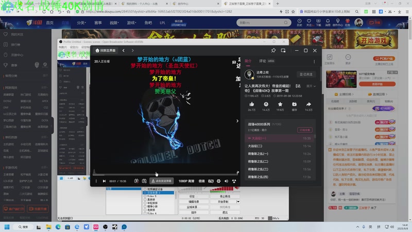The image size is (412, 232).
Task: Click the danmaku input box
Action: pos(162,181)
